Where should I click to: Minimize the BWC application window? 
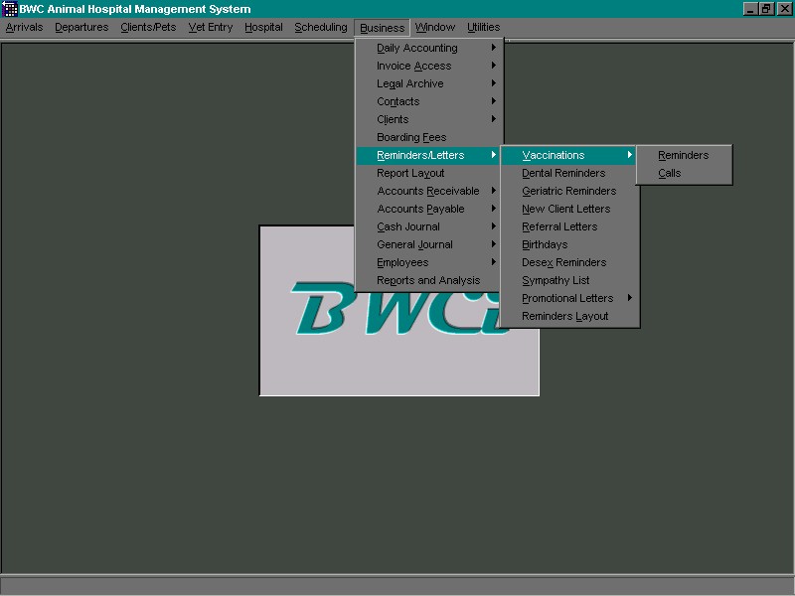point(751,9)
